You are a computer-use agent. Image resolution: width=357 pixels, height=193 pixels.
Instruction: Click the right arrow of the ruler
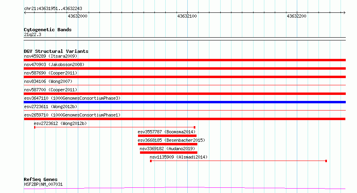[345, 13]
